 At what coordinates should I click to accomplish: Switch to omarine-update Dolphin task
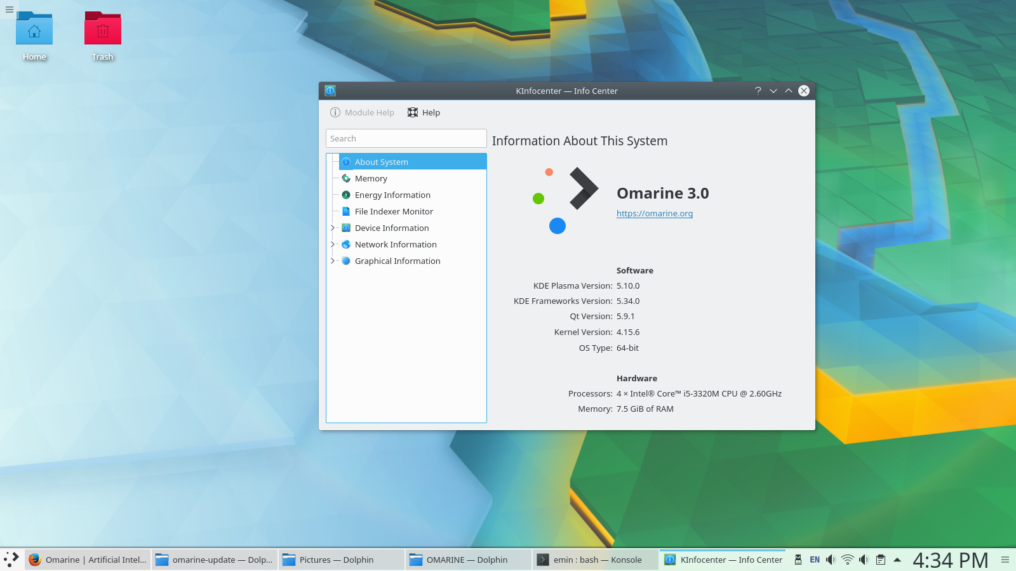pos(215,560)
